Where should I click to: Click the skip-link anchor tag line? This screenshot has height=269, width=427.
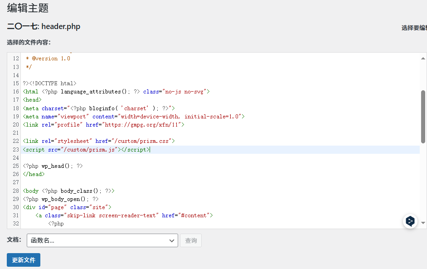(x=125, y=215)
